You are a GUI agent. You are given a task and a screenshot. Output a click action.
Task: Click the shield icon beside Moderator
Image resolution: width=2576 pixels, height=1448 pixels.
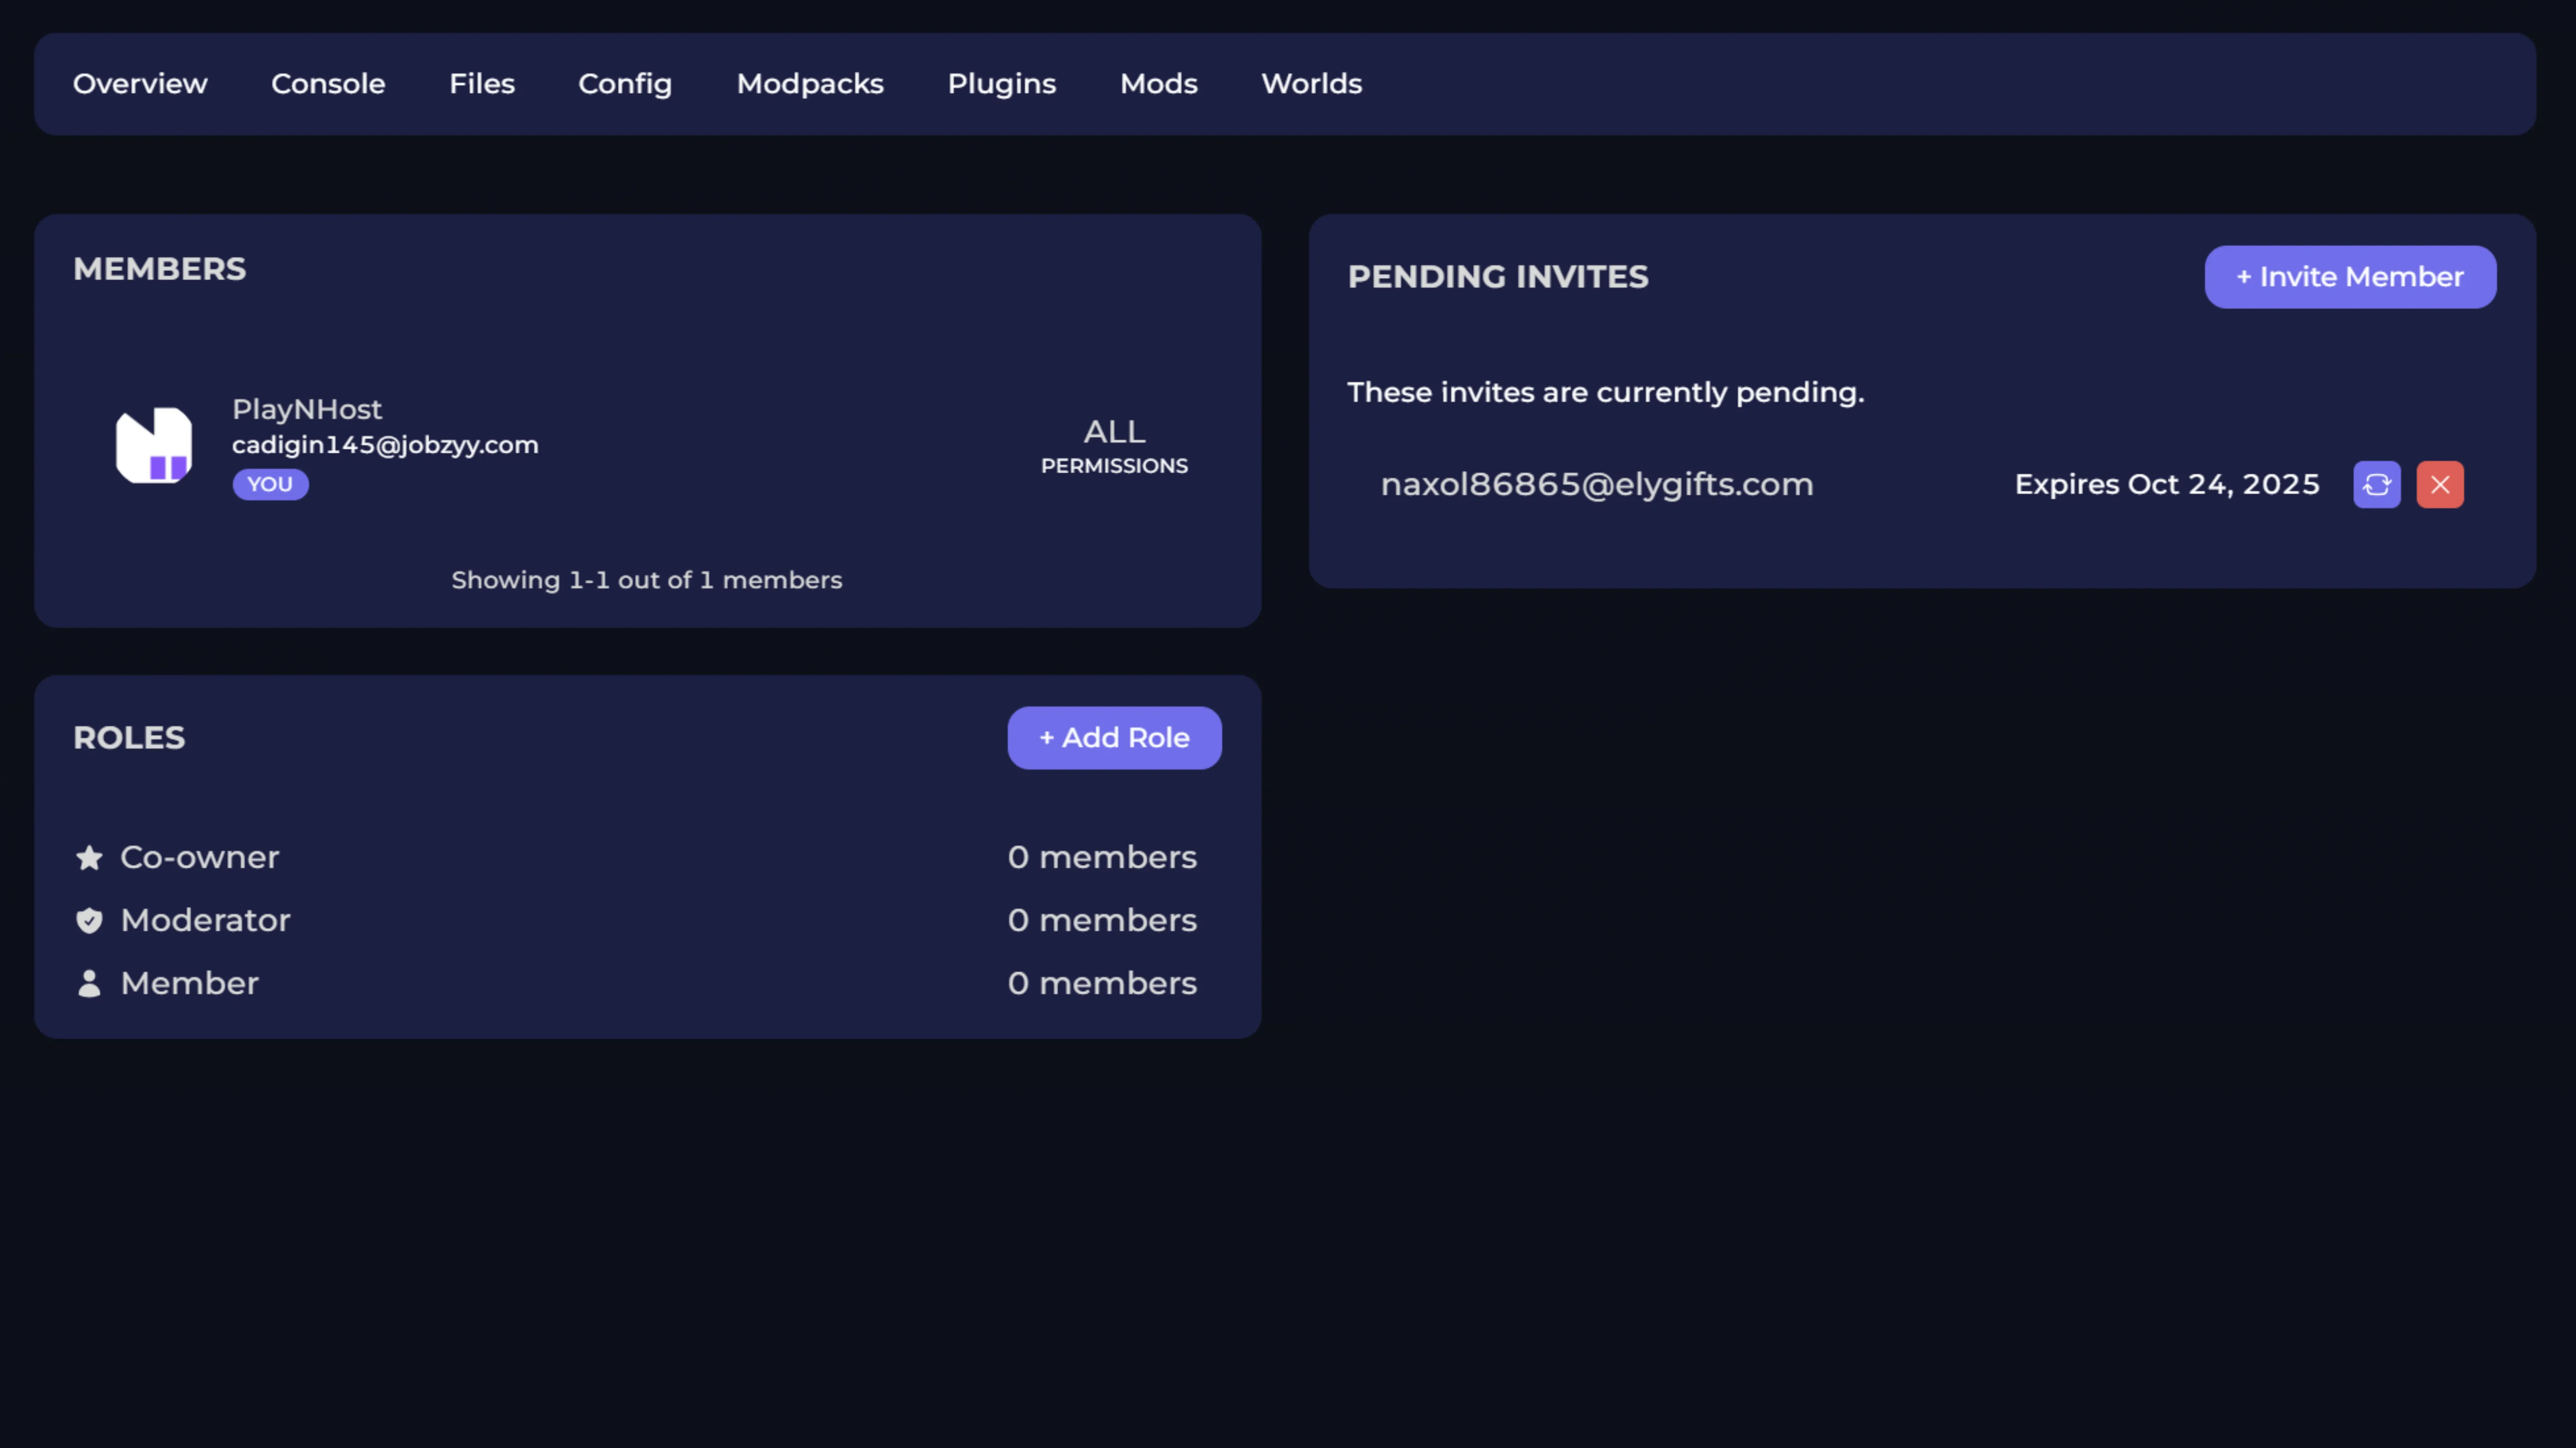[x=89, y=920]
